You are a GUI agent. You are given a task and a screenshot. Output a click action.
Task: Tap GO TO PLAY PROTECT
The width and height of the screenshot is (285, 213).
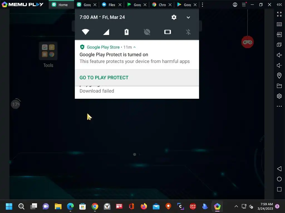[x=104, y=78]
